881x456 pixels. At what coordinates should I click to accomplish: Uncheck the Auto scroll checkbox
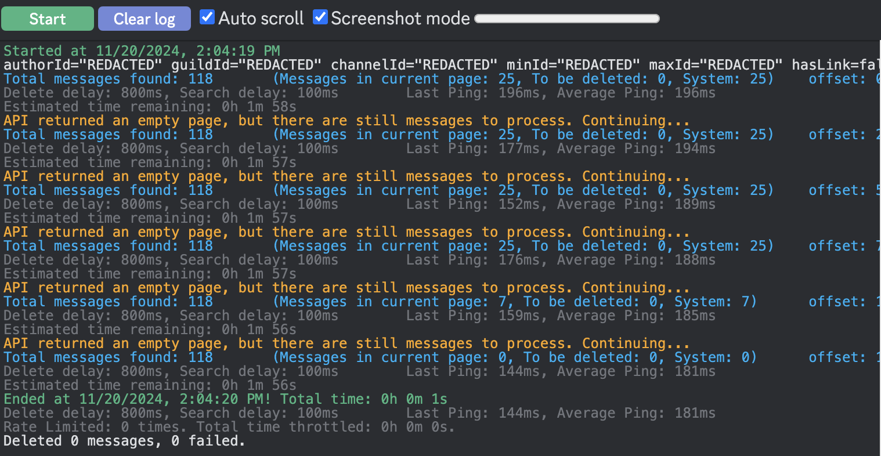point(207,17)
